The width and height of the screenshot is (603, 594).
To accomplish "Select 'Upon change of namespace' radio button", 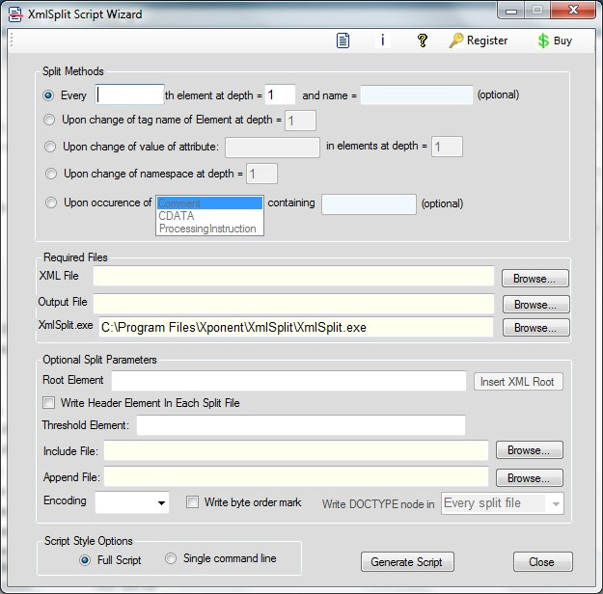I will [51, 174].
